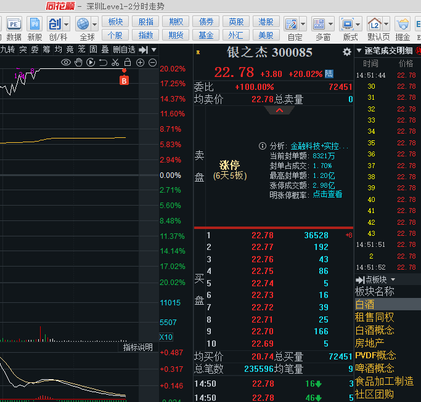Toggle the 九转 indicator
This screenshot has width=421, height=402.
click(8, 50)
